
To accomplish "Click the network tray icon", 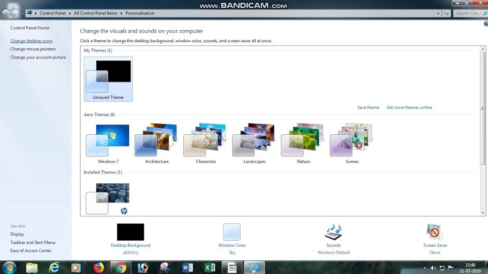I will click(x=442, y=268).
